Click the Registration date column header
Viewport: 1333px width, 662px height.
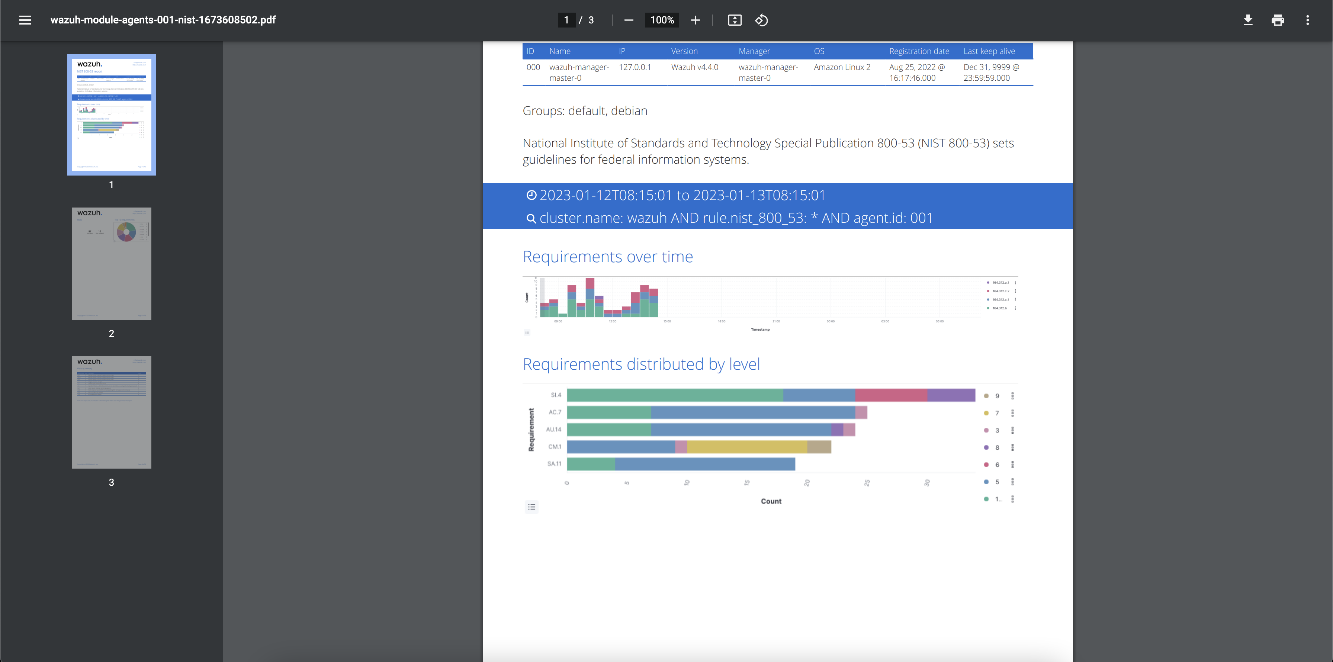[x=919, y=51]
